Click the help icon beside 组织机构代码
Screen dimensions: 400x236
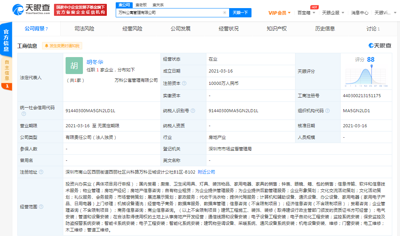(327, 111)
